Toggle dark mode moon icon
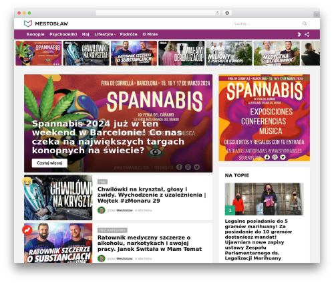334x283 pixels. (x=299, y=34)
